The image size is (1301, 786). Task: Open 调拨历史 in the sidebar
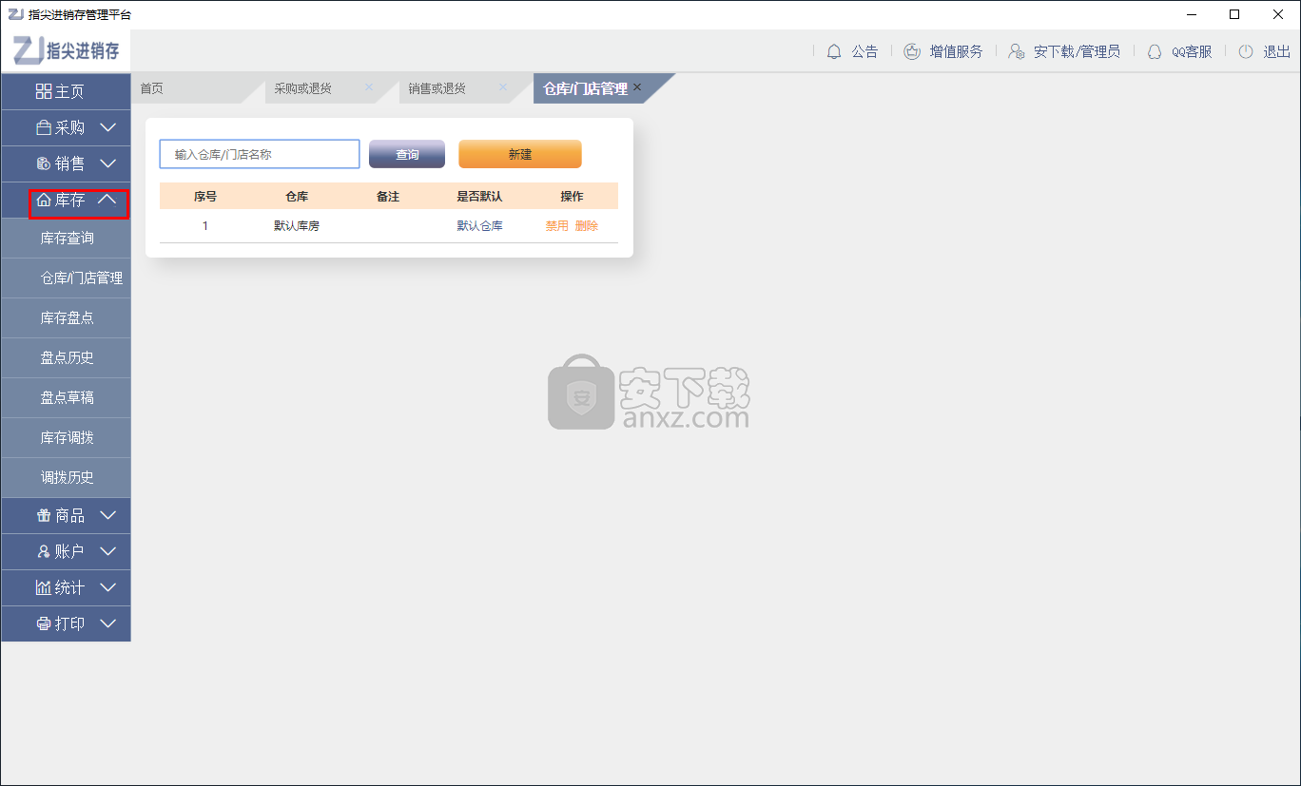point(67,478)
